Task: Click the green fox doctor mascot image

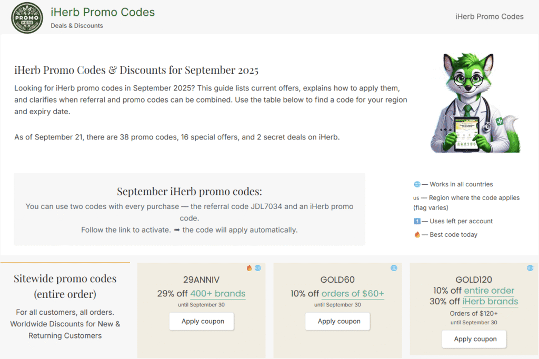Action: [475, 104]
